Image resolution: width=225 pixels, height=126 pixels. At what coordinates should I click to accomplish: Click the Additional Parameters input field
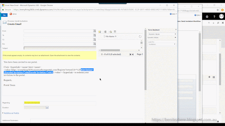pyautogui.click(x=86, y=120)
